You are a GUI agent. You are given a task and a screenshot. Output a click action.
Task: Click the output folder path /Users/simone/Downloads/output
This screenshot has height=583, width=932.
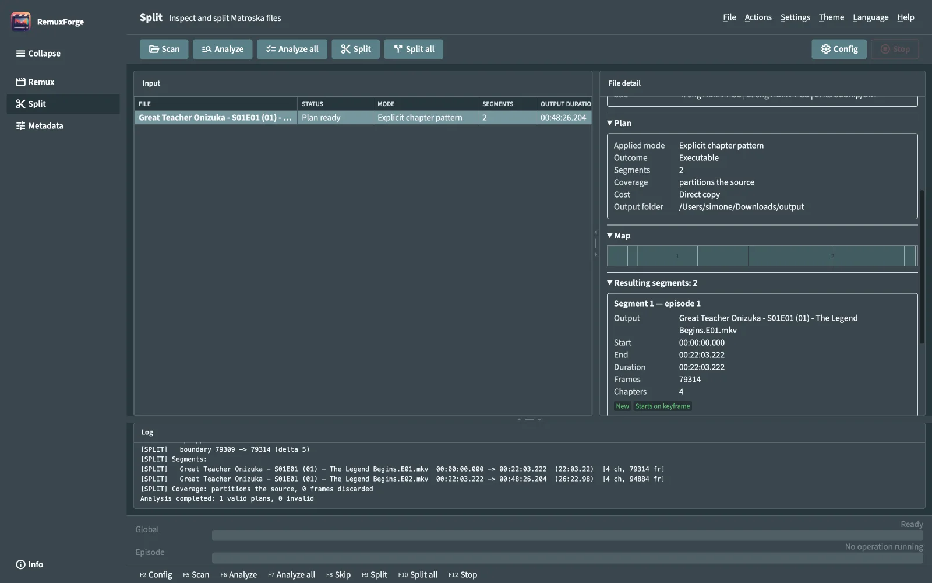[742, 207]
